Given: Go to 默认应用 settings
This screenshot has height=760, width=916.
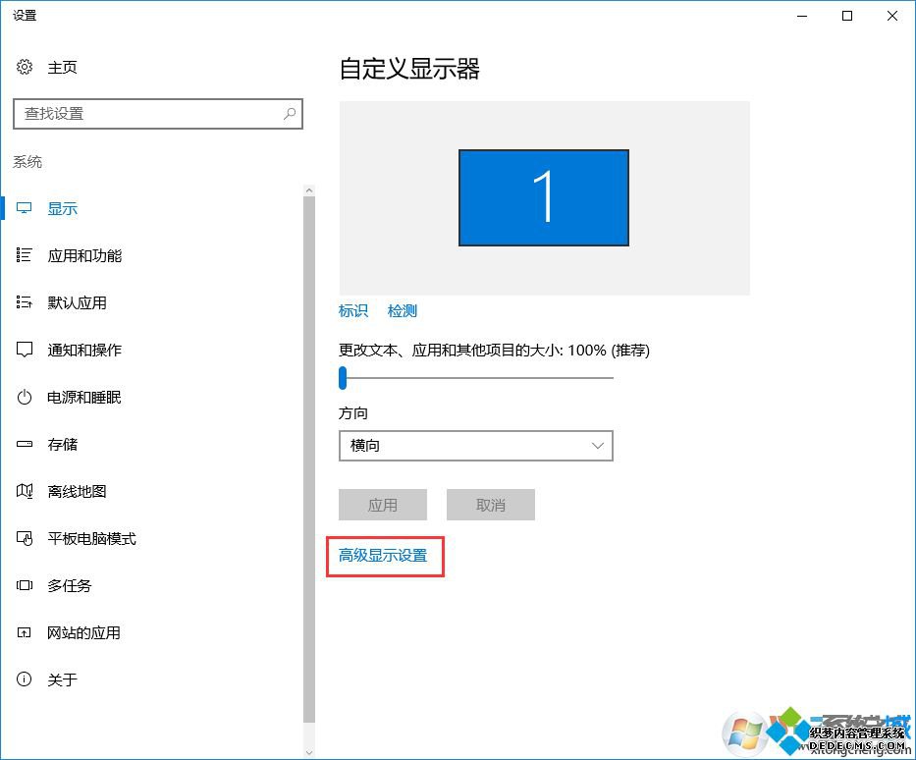Looking at the screenshot, I should click(78, 302).
